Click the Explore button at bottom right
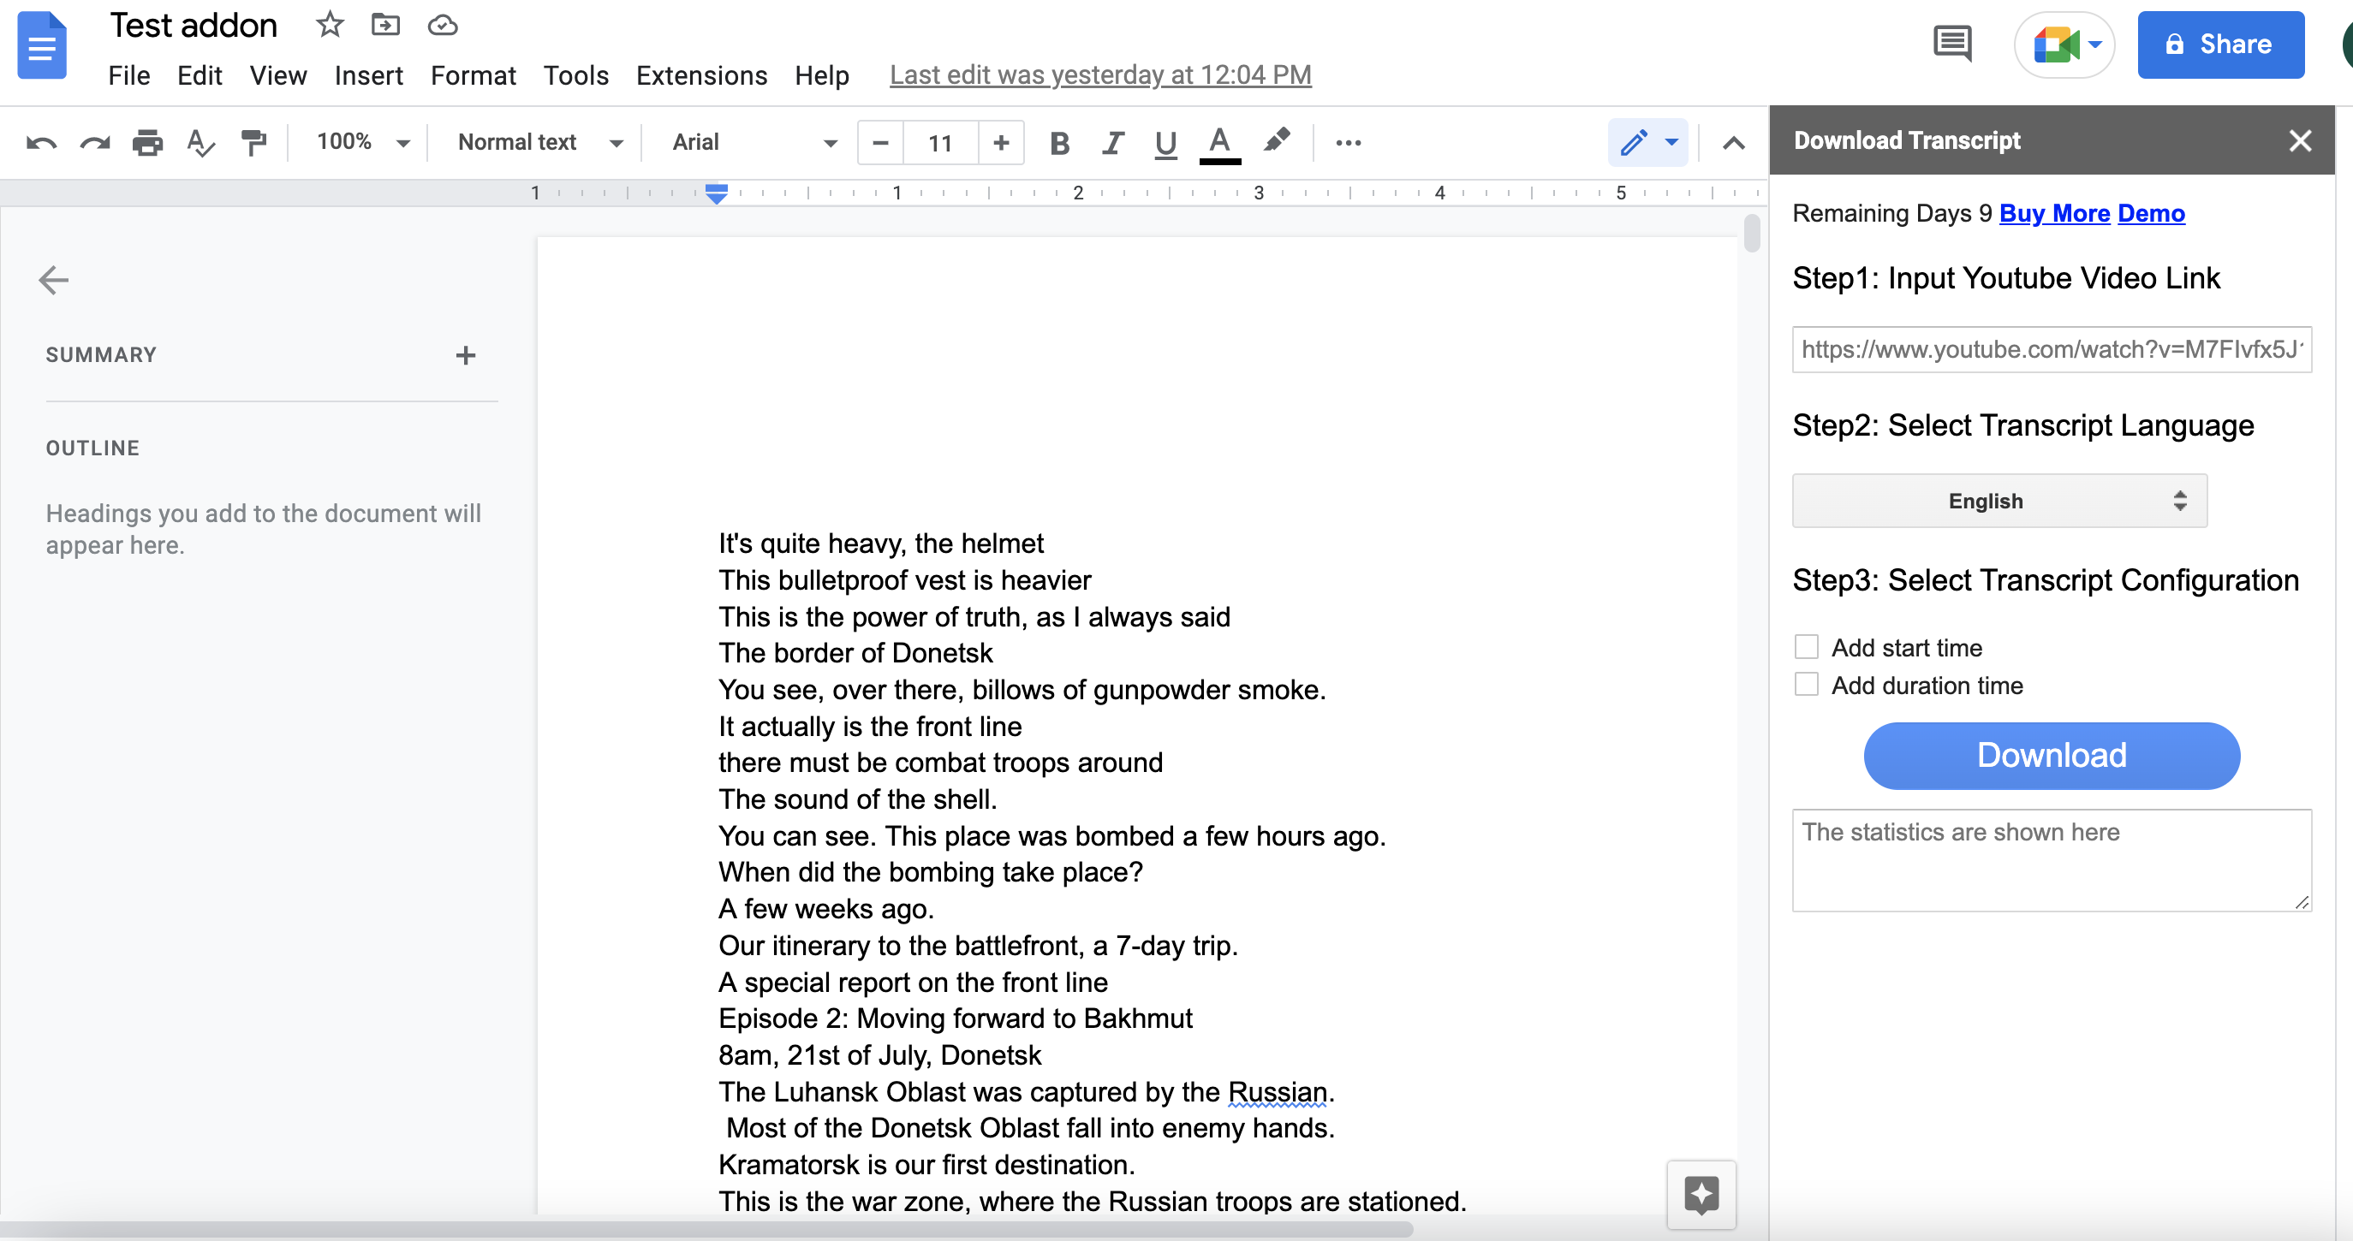This screenshot has width=2353, height=1241. pos(1701,1196)
